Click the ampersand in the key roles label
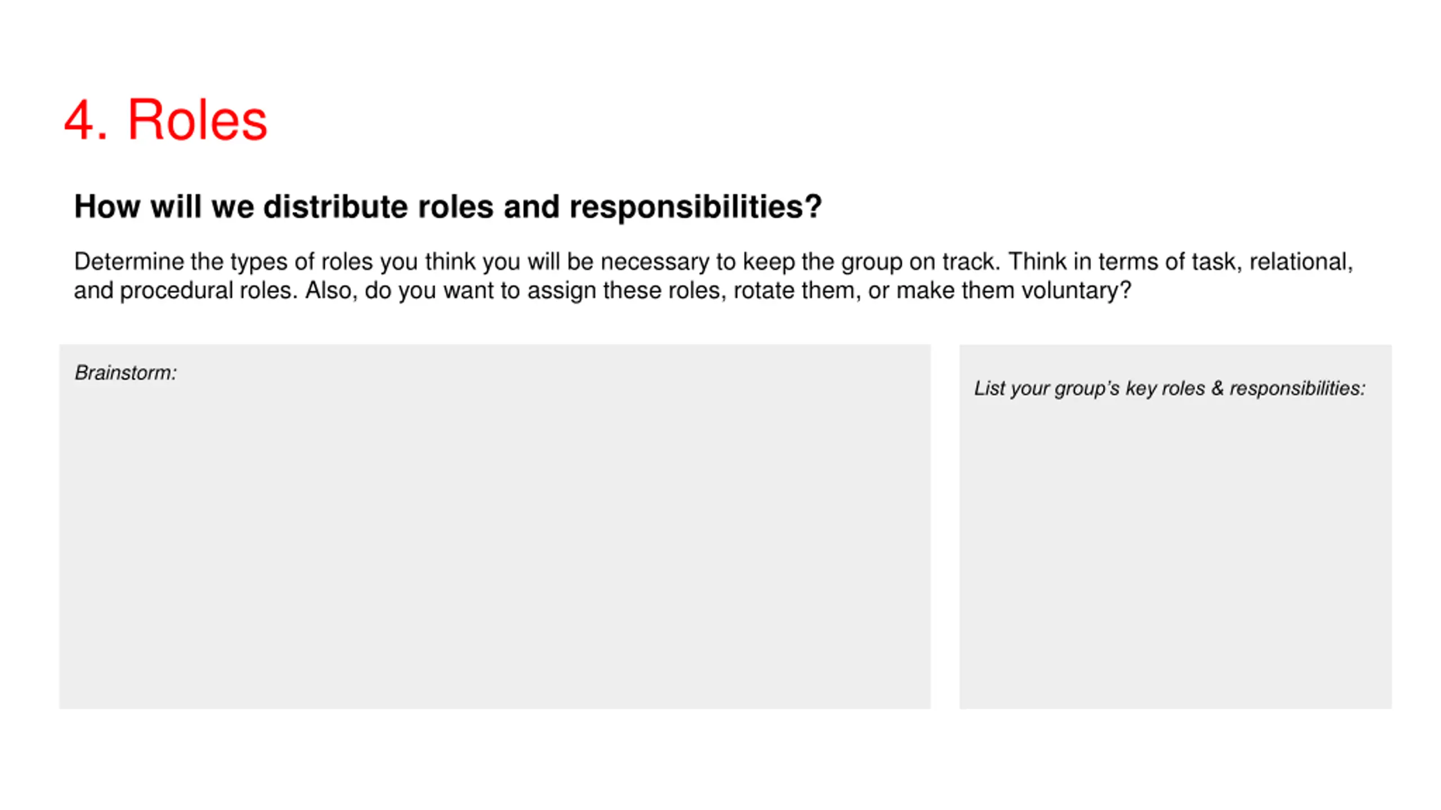This screenshot has height=810, width=1441. coord(1217,388)
